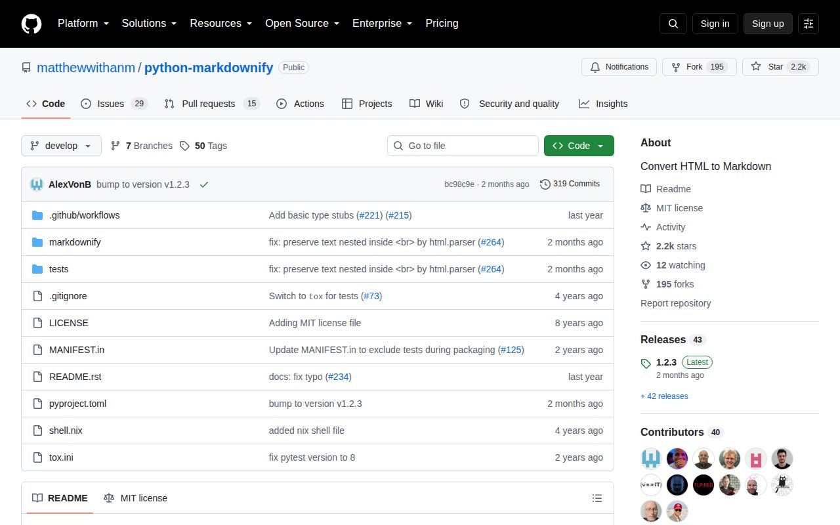This screenshot has height=525, width=840.
Task: Click the Sign up button
Action: click(768, 24)
